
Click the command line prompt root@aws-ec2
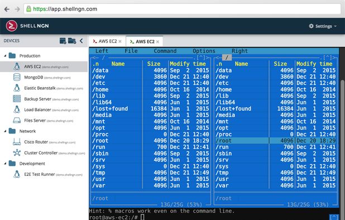point(113,217)
